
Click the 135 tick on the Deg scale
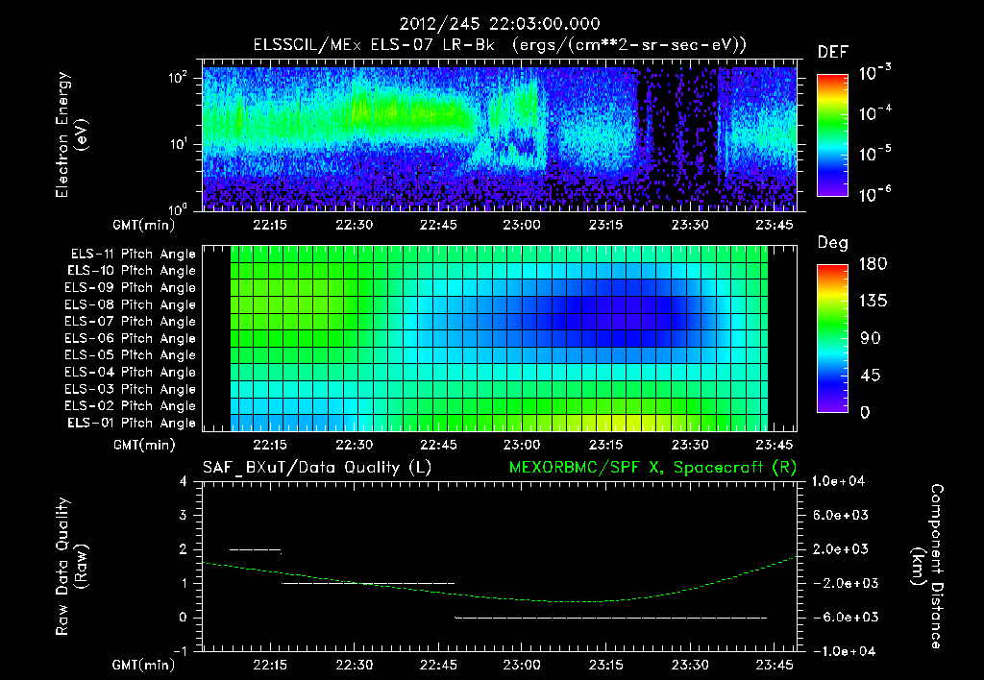[x=873, y=302]
